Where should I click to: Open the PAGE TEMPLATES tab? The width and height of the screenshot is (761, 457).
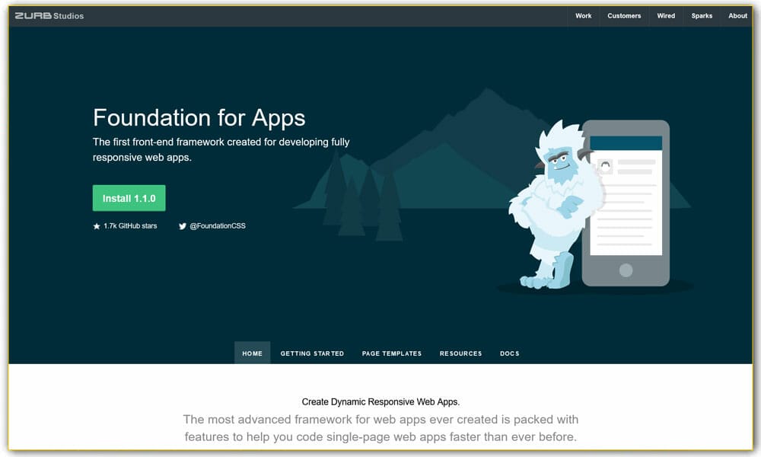392,353
